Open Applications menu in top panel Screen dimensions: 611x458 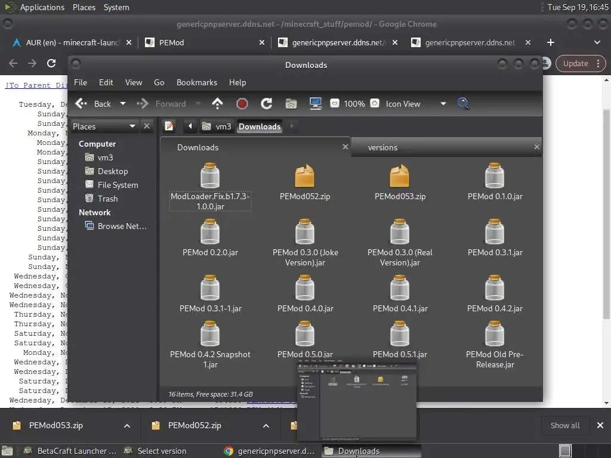coord(42,7)
